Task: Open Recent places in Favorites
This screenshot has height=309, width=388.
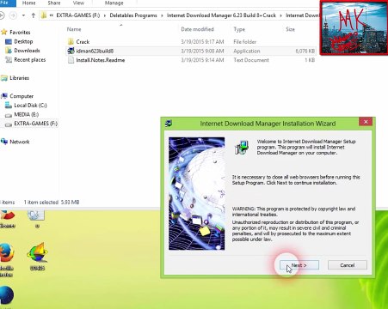Action: tap(30, 60)
